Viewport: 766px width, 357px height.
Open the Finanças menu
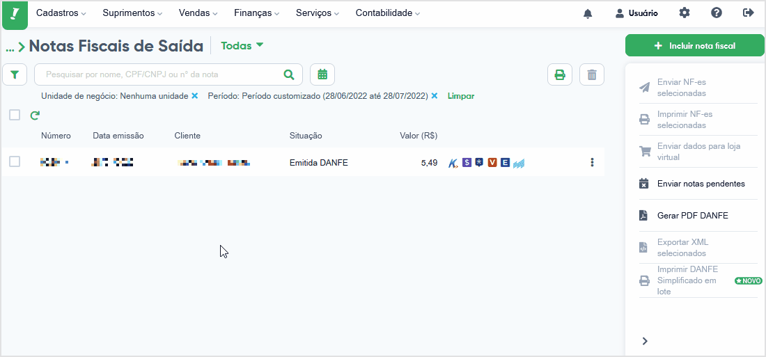pyautogui.click(x=257, y=13)
